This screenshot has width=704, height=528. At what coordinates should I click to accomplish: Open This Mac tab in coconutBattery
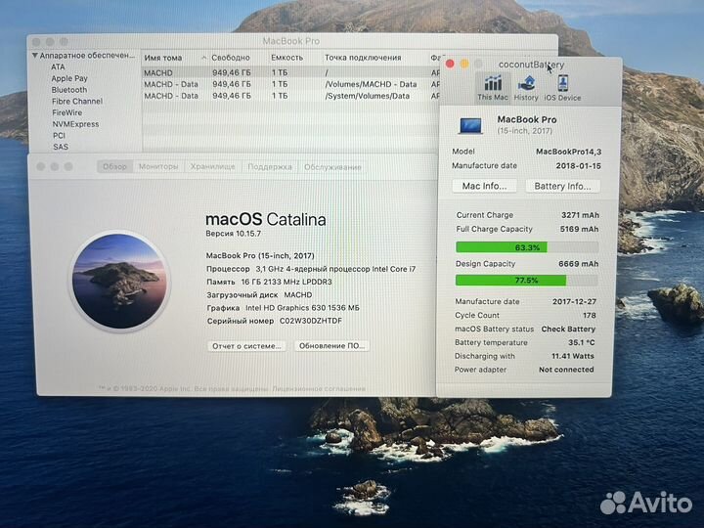493,88
